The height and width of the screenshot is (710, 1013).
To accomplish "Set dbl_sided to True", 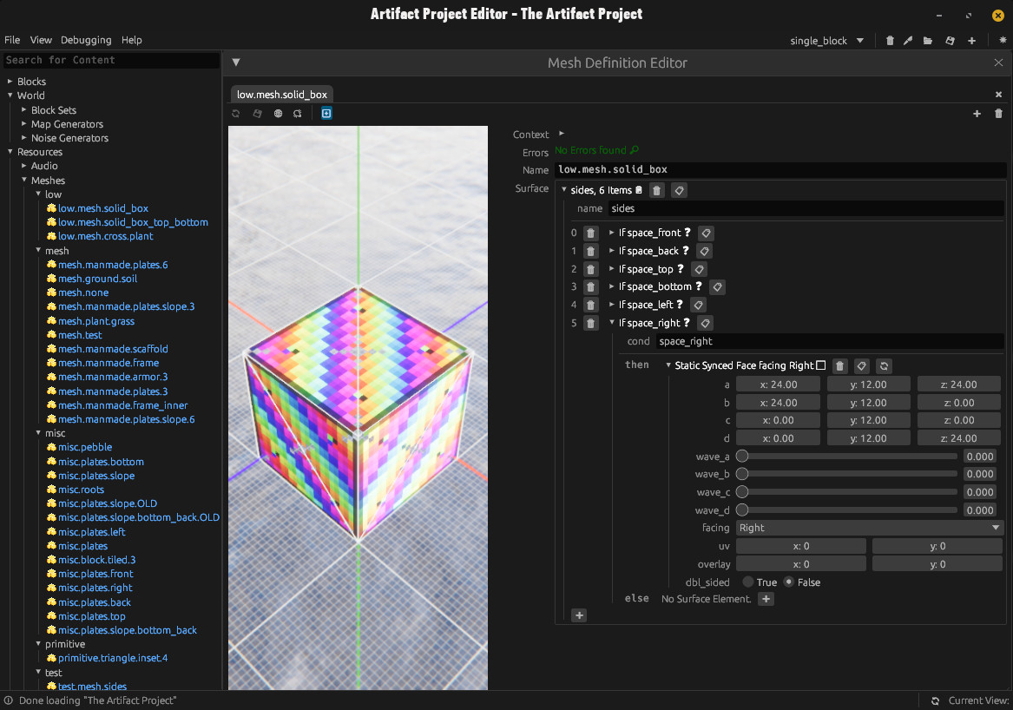I will click(x=748, y=582).
